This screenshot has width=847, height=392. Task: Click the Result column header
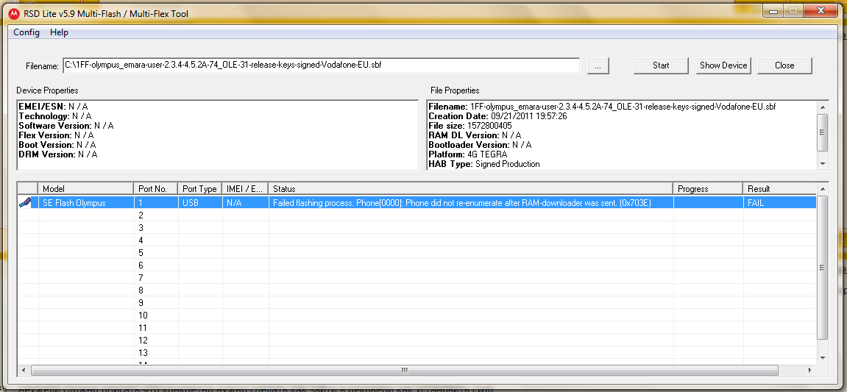point(780,188)
